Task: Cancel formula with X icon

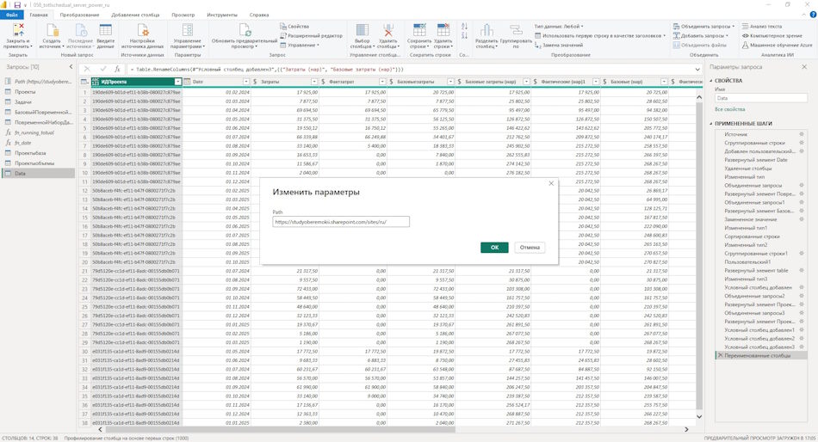Action: point(87,69)
